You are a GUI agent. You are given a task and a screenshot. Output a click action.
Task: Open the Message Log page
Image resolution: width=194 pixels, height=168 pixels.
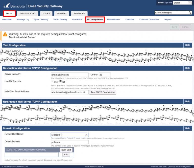tap(23, 19)
